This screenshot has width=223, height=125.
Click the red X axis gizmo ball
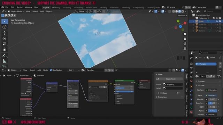[x=185, y=23]
